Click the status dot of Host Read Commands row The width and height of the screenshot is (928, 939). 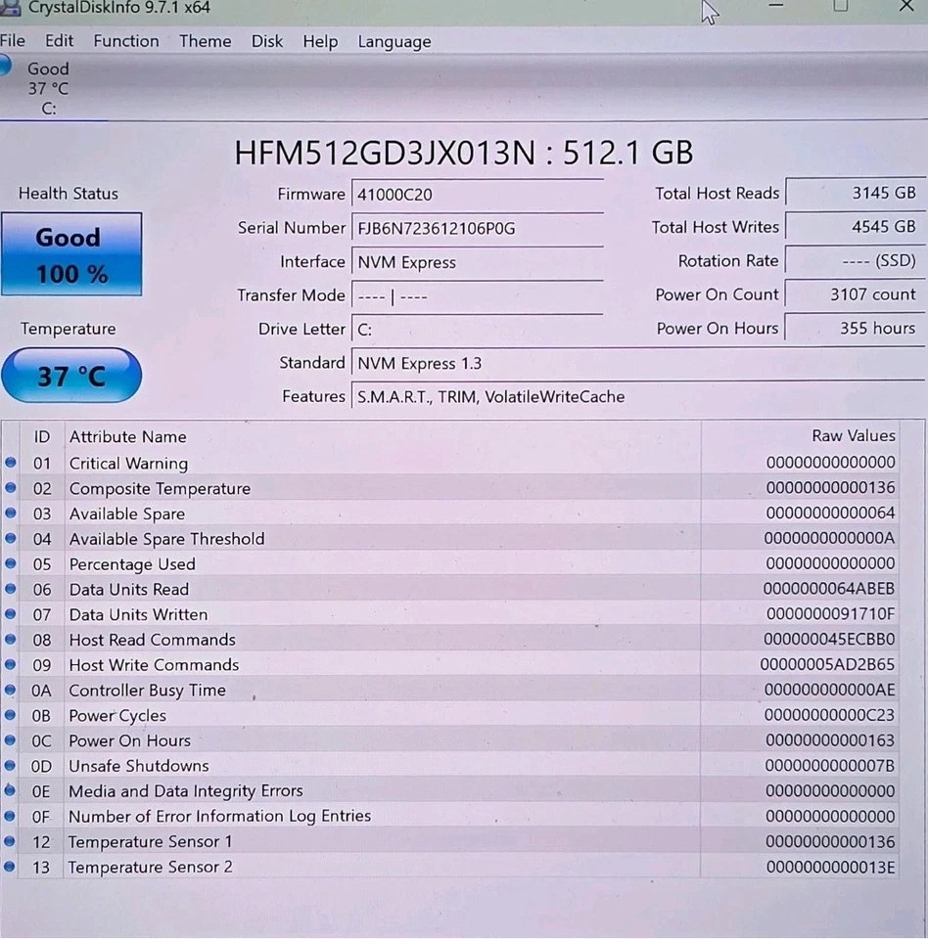[10, 639]
